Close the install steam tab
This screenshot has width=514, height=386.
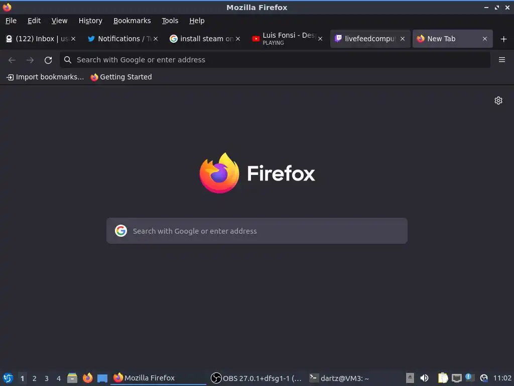point(238,39)
